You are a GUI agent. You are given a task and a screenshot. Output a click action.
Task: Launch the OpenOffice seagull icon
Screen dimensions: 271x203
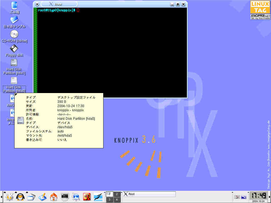[98, 197]
